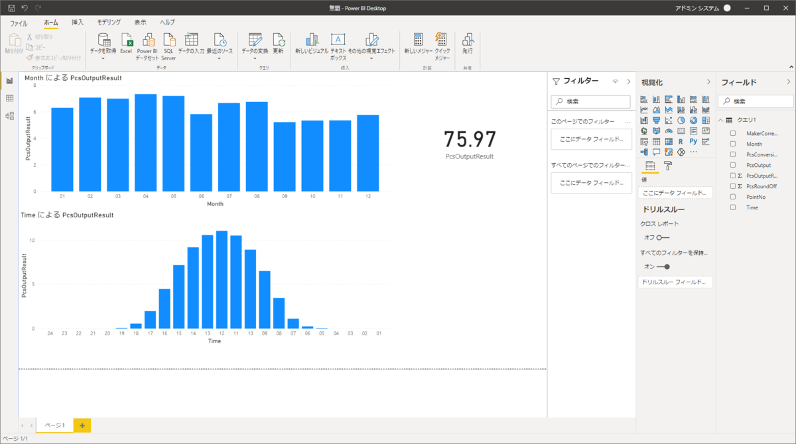Switch to Data view in the left sidebar
This screenshot has width=796, height=444.
click(x=9, y=98)
